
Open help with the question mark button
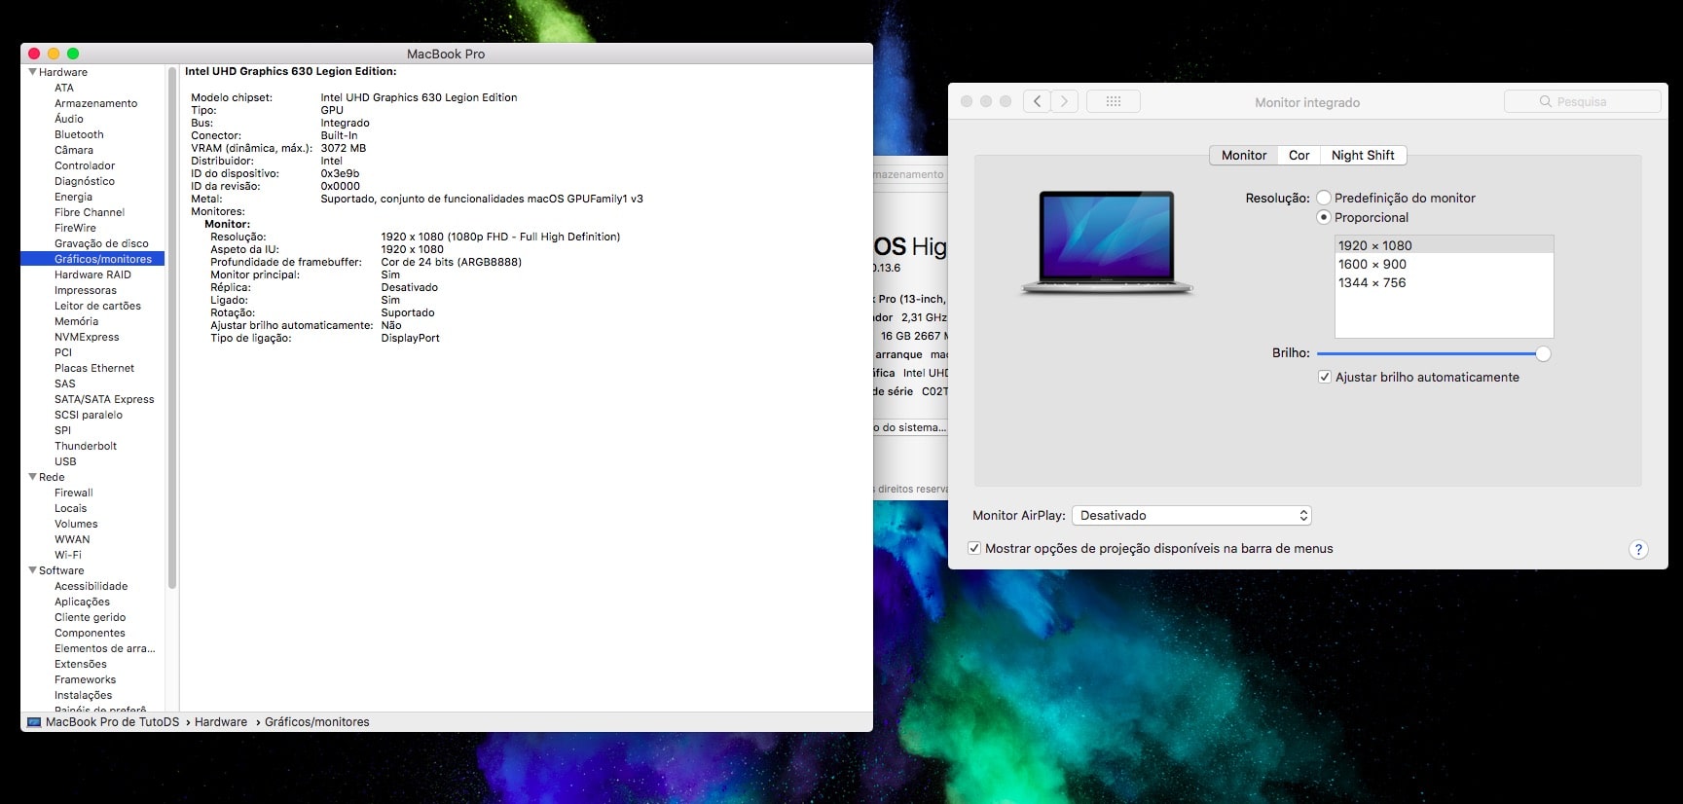tap(1638, 549)
